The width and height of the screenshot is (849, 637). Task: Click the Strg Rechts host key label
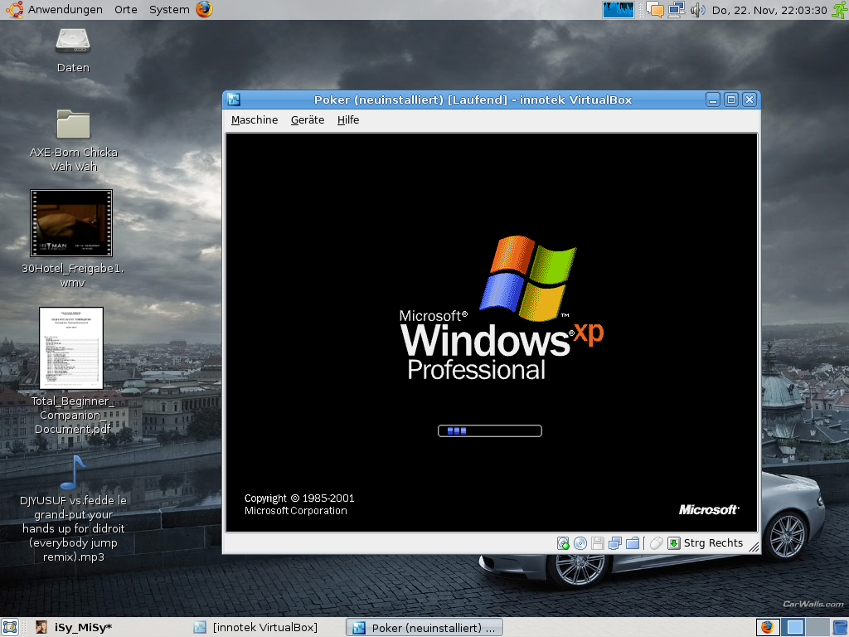point(713,542)
